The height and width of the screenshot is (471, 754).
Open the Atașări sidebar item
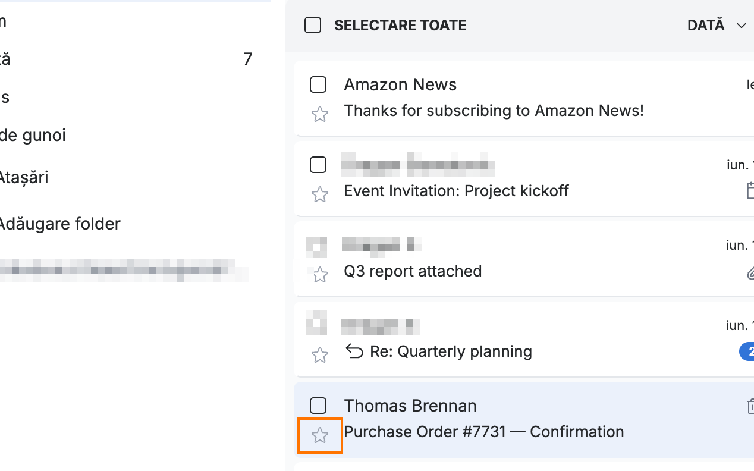24,177
